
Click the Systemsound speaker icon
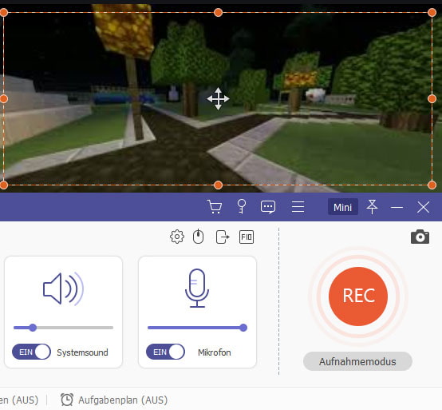point(63,289)
